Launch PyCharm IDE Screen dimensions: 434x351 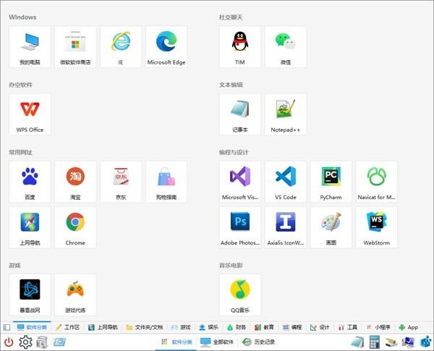(x=331, y=182)
